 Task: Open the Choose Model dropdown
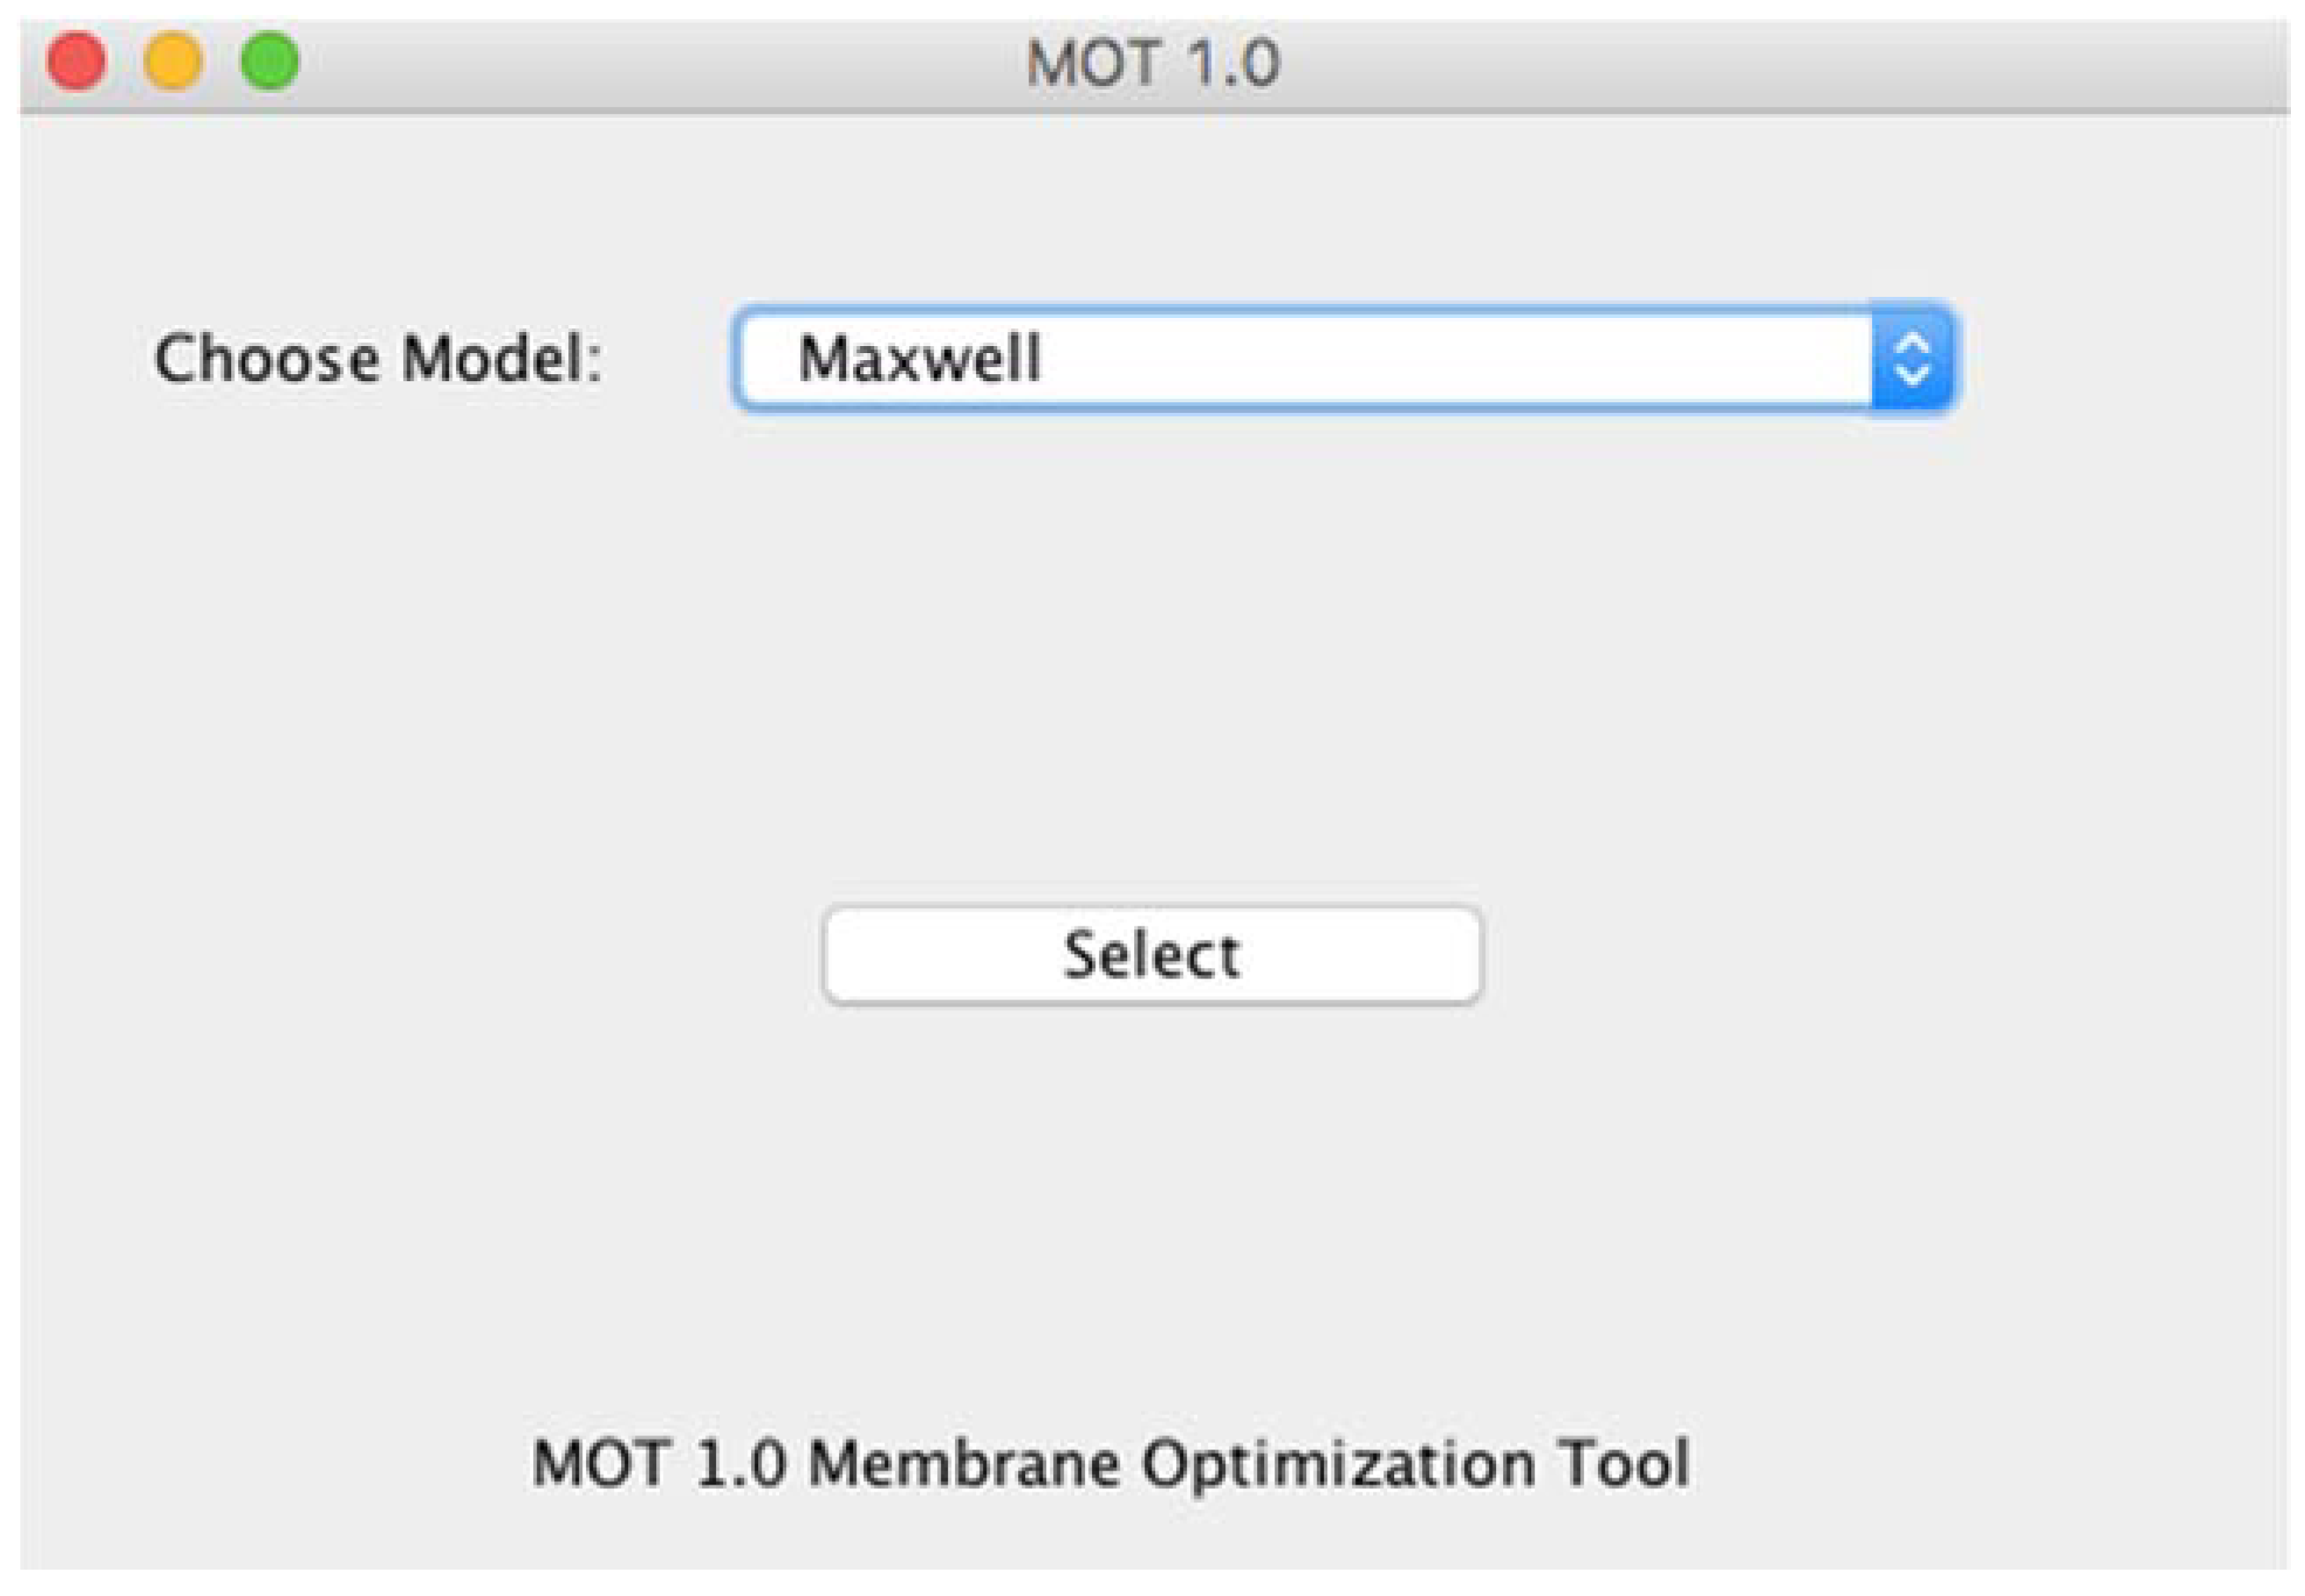click(x=1345, y=358)
